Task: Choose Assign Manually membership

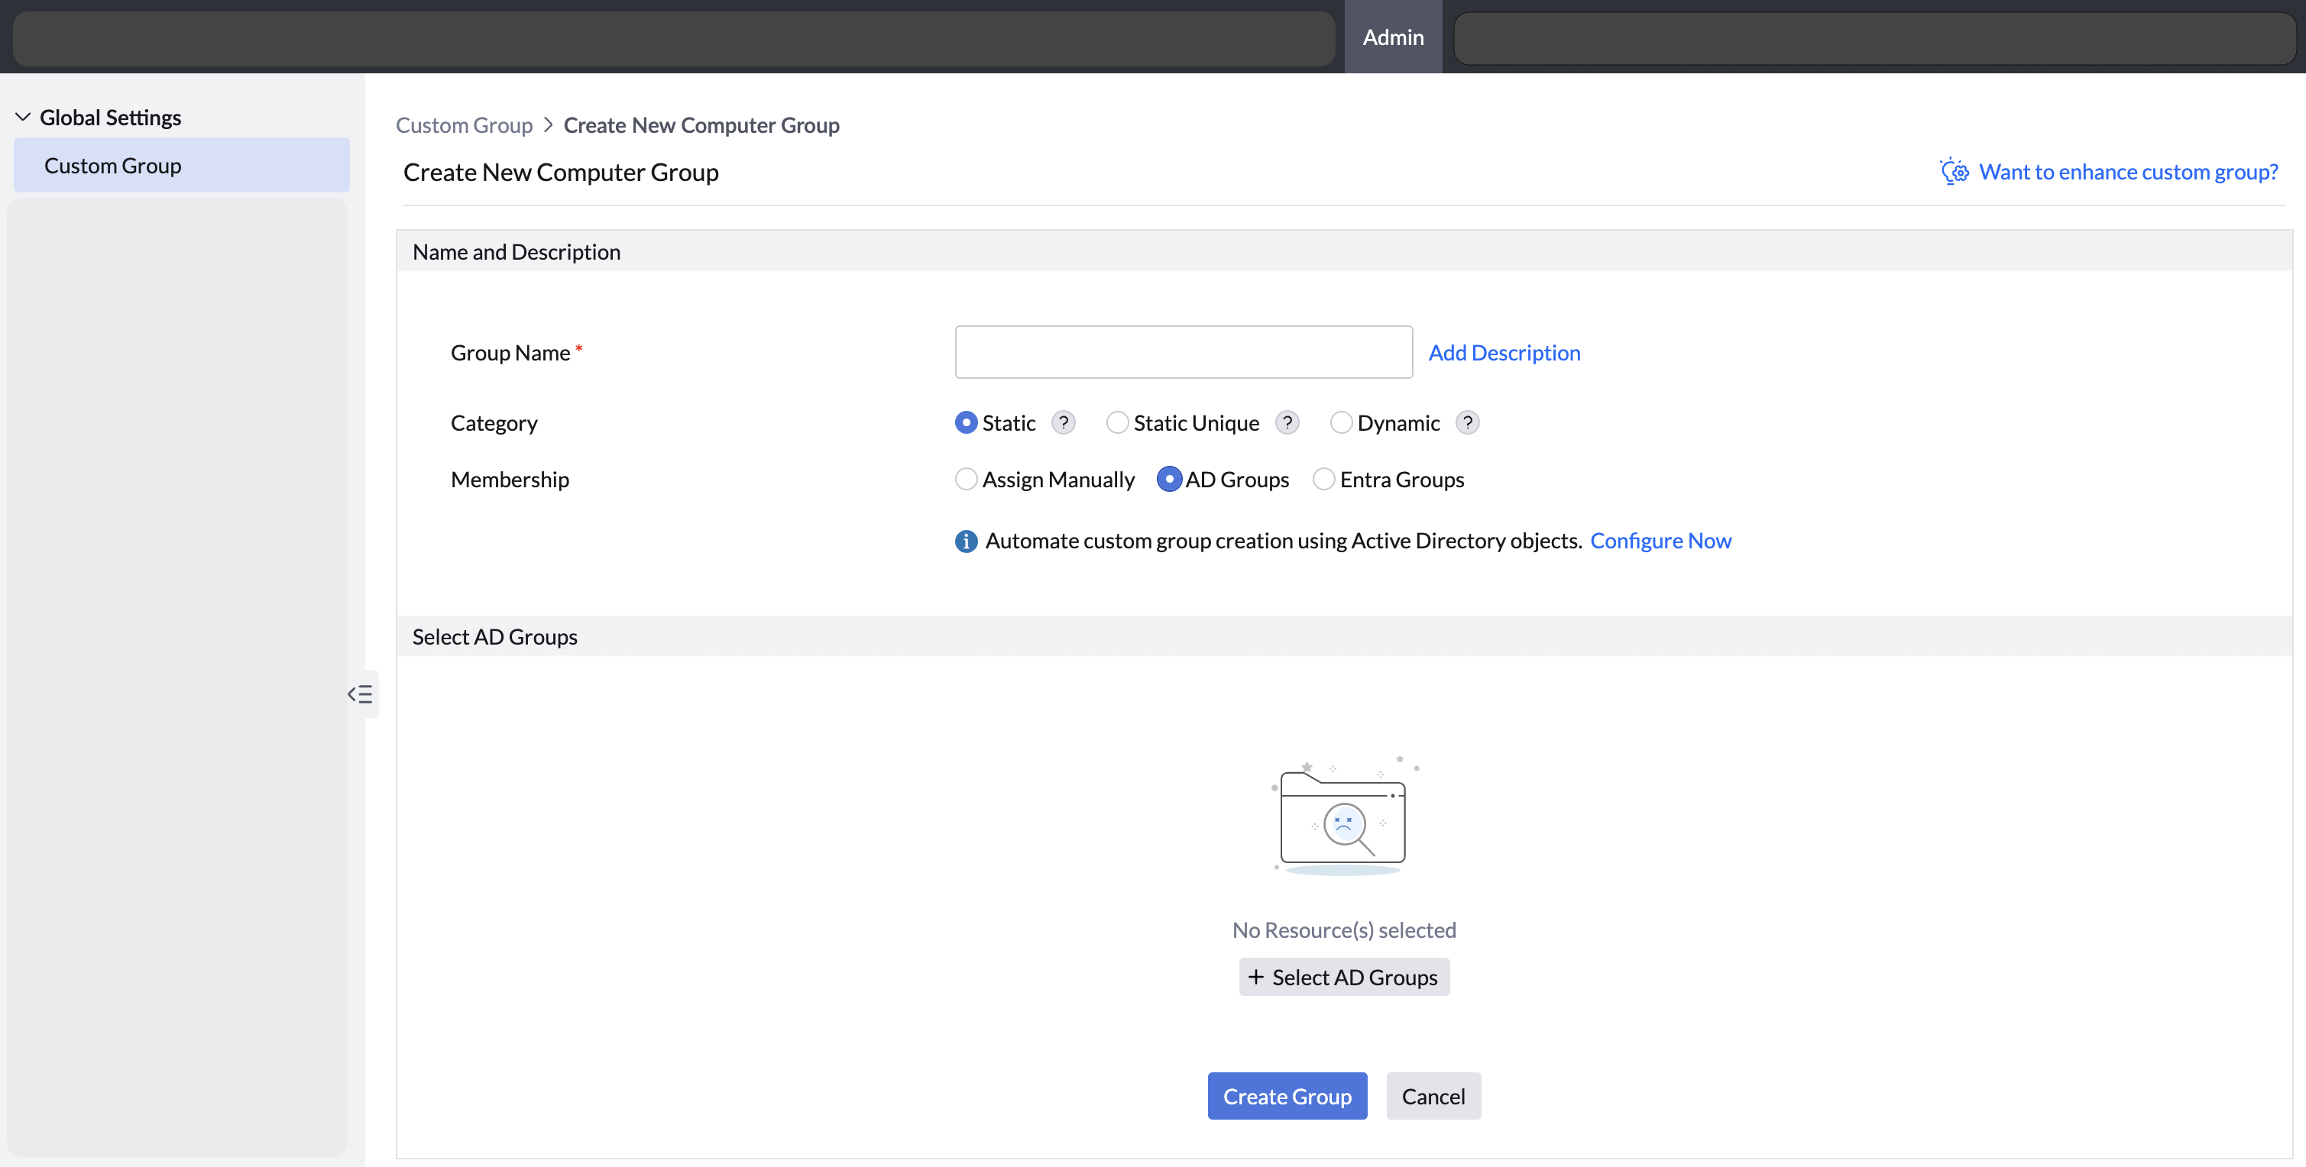Action: [966, 480]
